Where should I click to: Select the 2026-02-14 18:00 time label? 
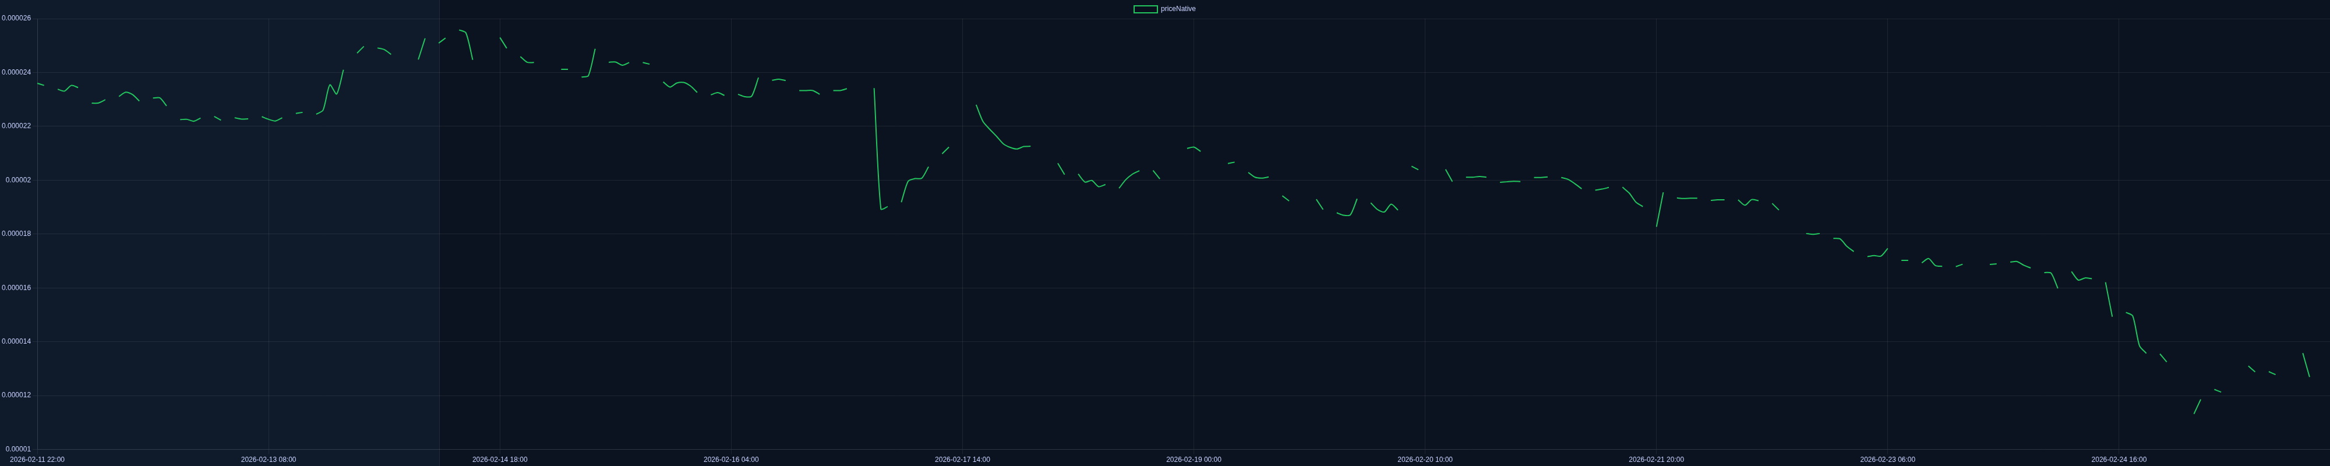click(500, 460)
